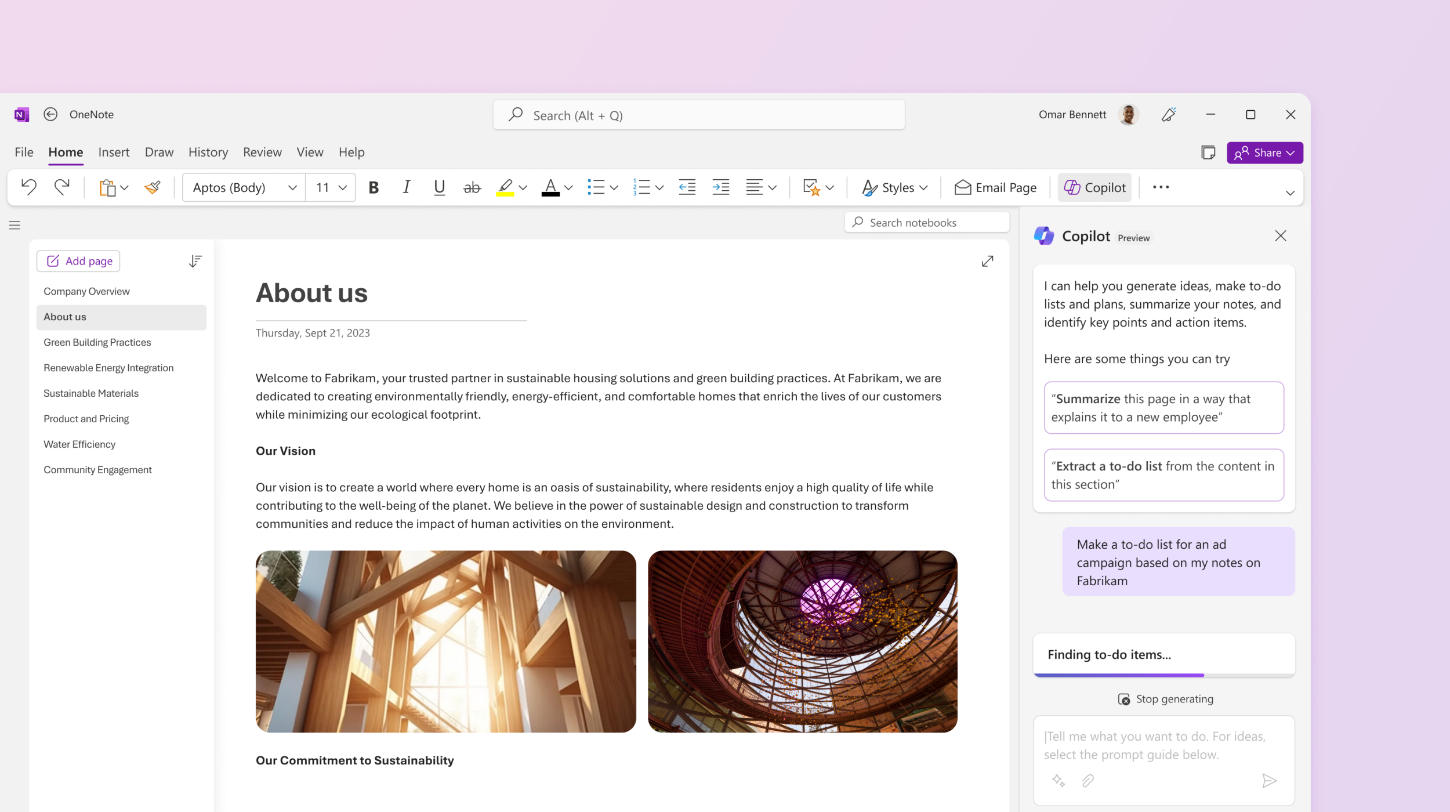Select the Review menu tab
The height and width of the screenshot is (812, 1450).
pyautogui.click(x=261, y=151)
